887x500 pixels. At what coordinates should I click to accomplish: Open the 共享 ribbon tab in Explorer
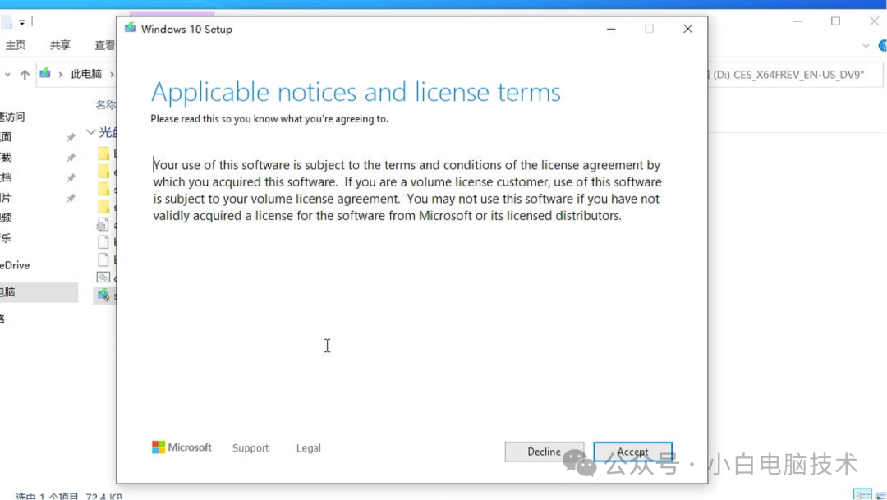click(x=60, y=45)
